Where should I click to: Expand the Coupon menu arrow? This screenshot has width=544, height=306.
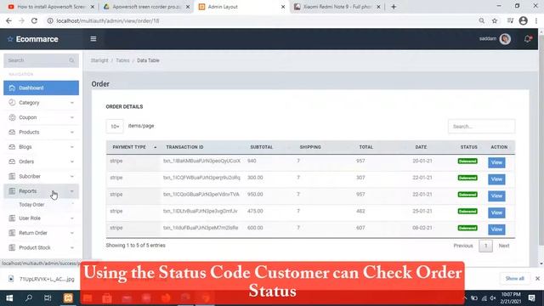pyautogui.click(x=71, y=117)
